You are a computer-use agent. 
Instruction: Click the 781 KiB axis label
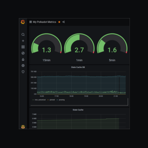pyautogui.click(x=34, y=71)
